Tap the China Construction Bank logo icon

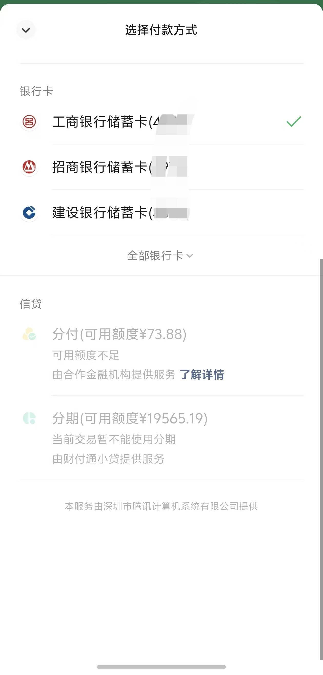coord(29,212)
